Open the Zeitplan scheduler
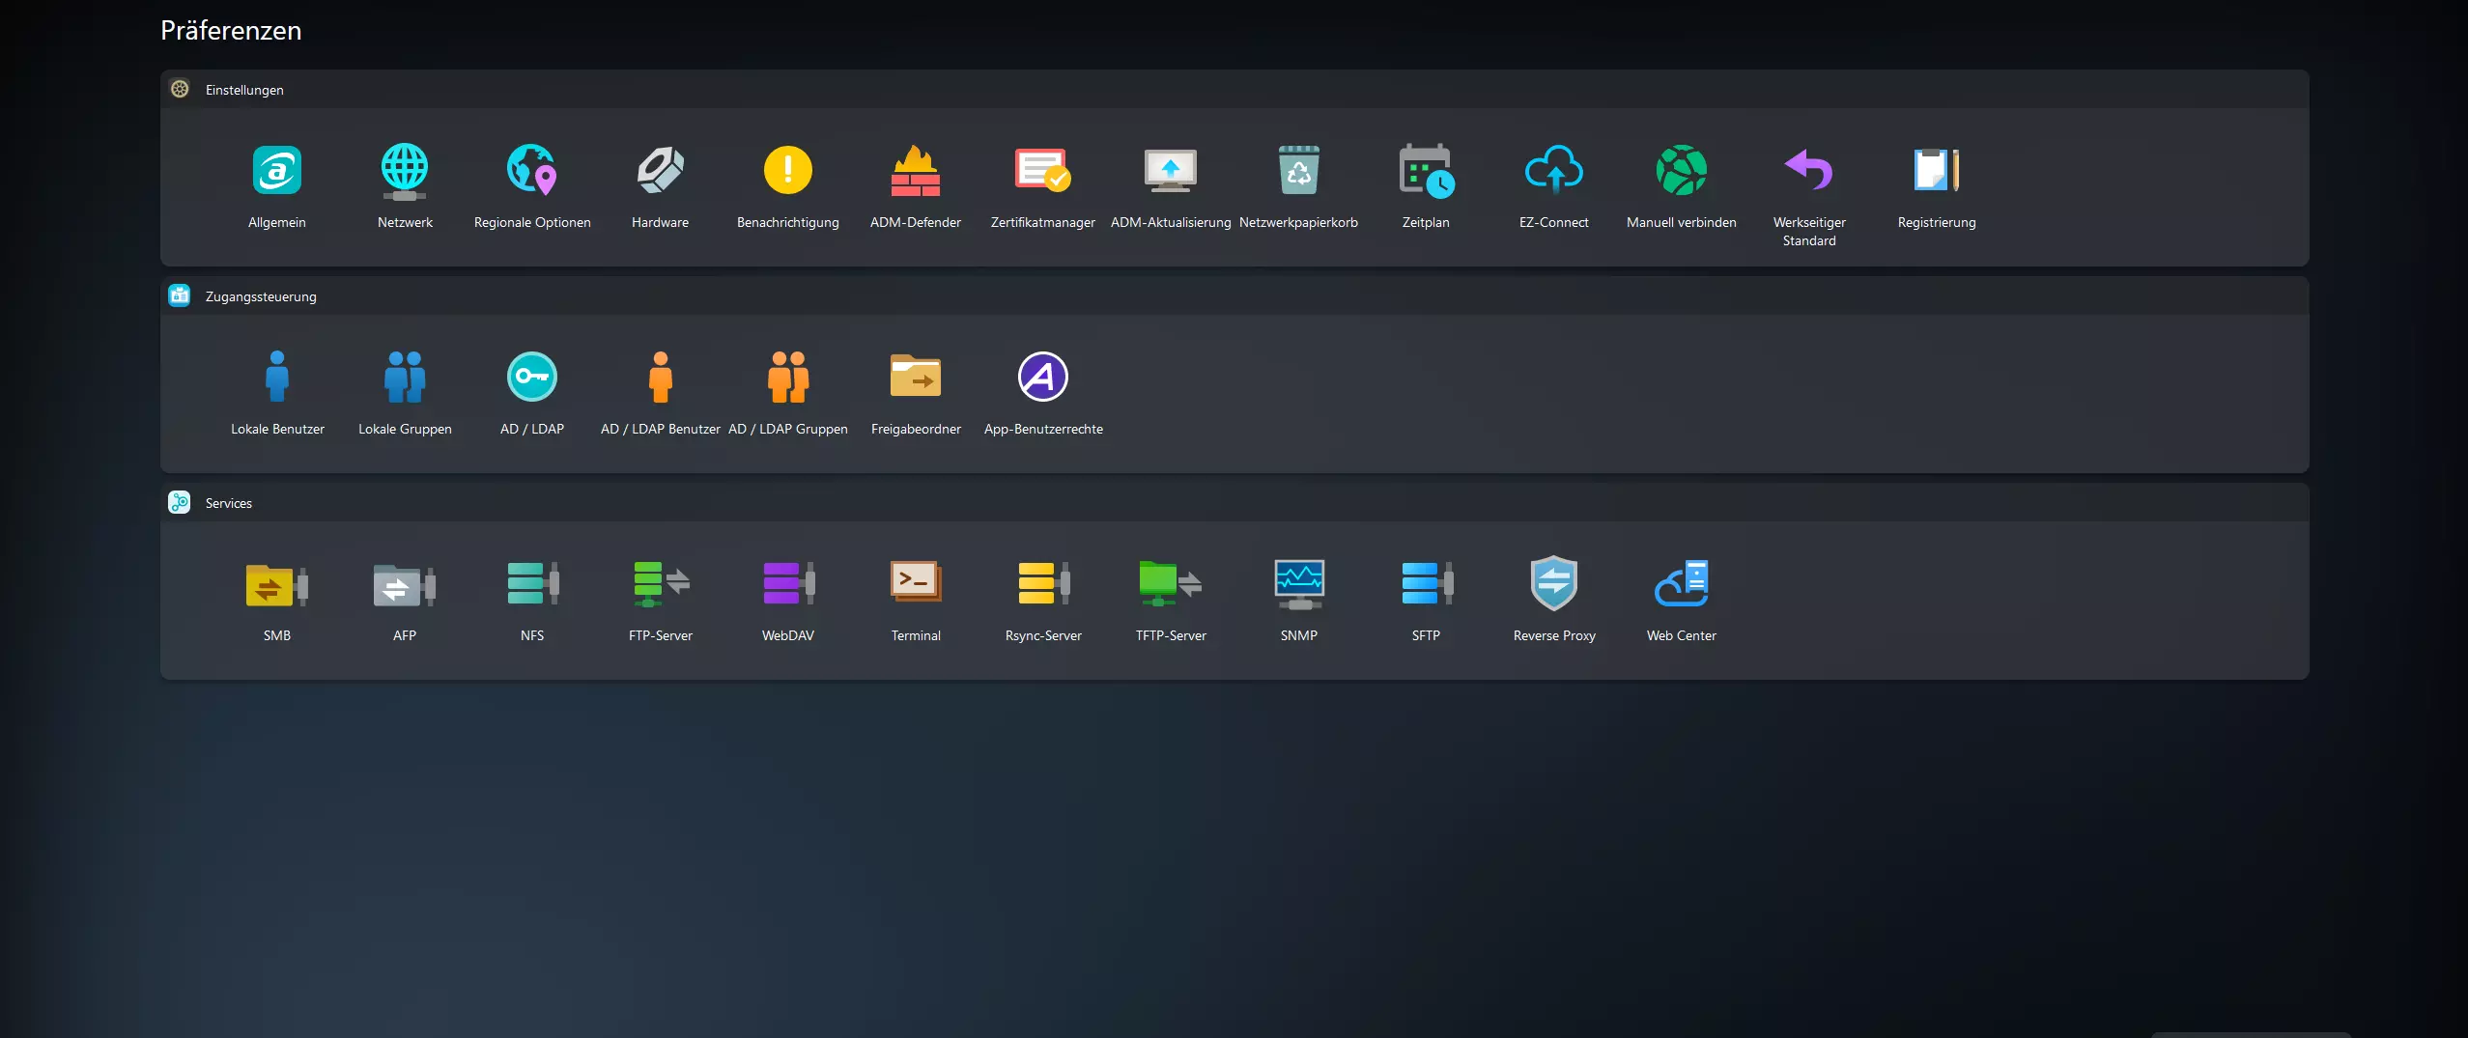 [1427, 171]
